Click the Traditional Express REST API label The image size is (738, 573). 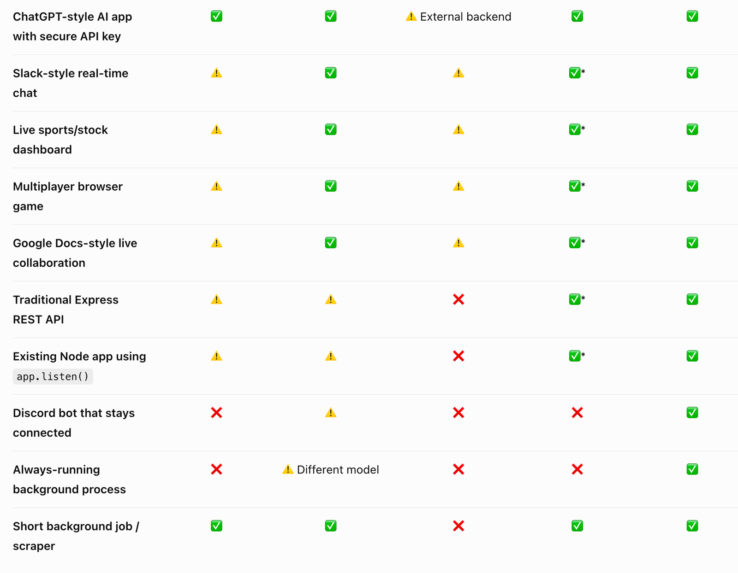click(x=66, y=310)
